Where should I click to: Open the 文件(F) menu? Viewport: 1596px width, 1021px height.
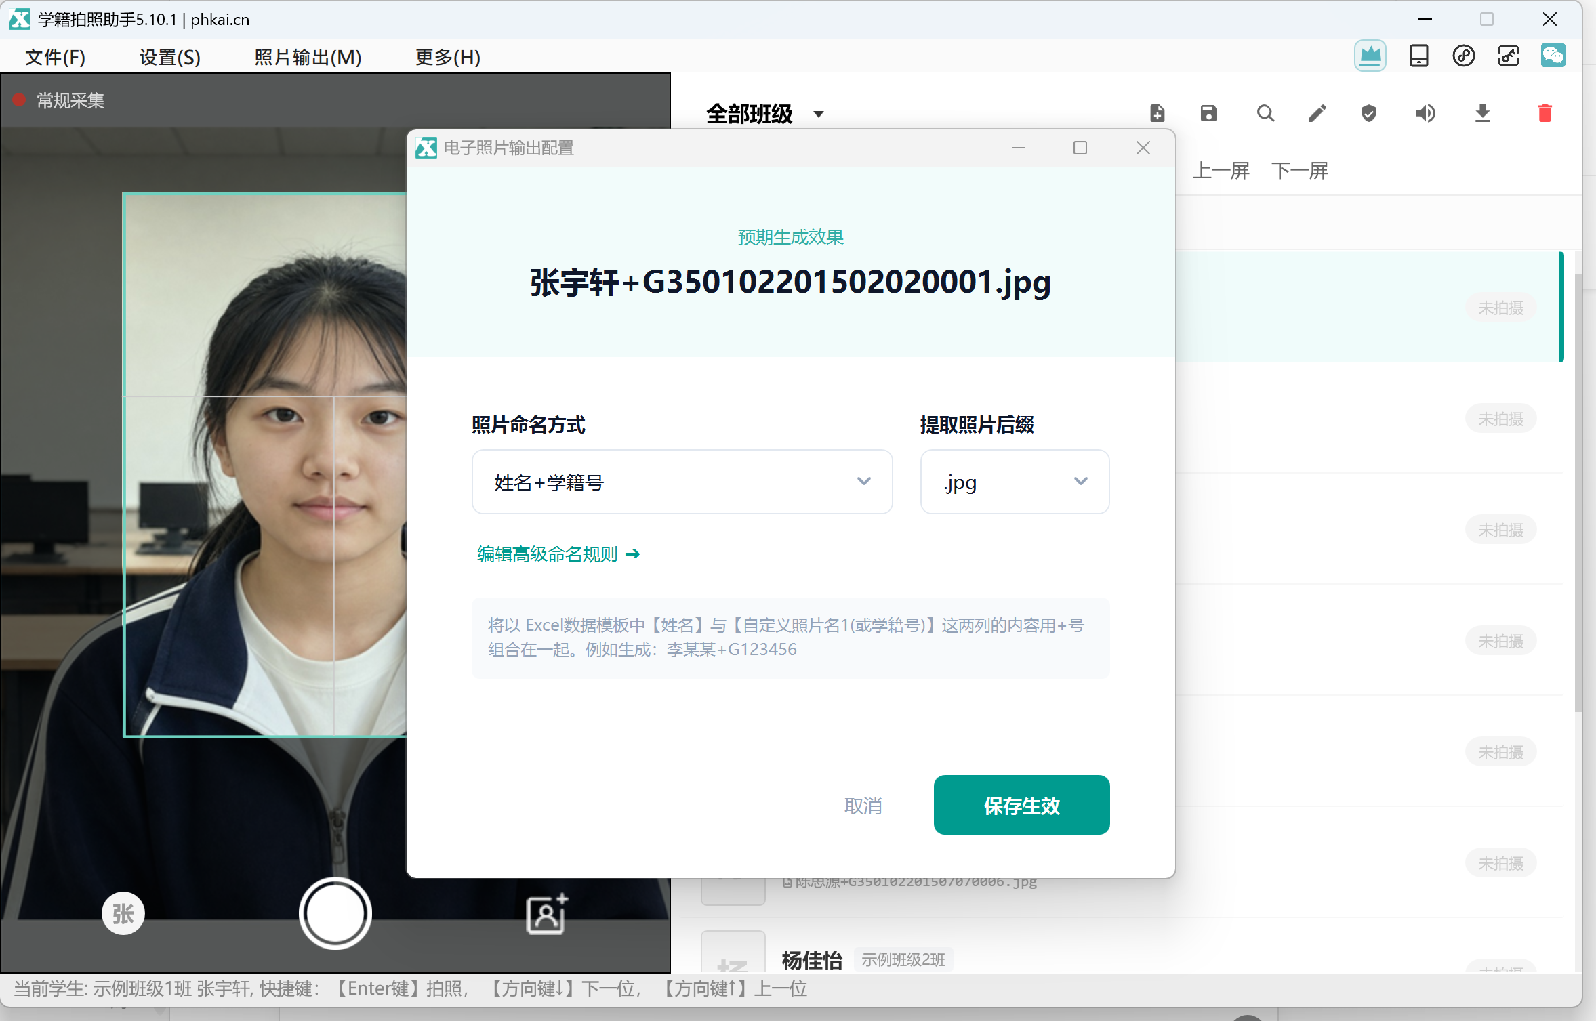(x=56, y=57)
